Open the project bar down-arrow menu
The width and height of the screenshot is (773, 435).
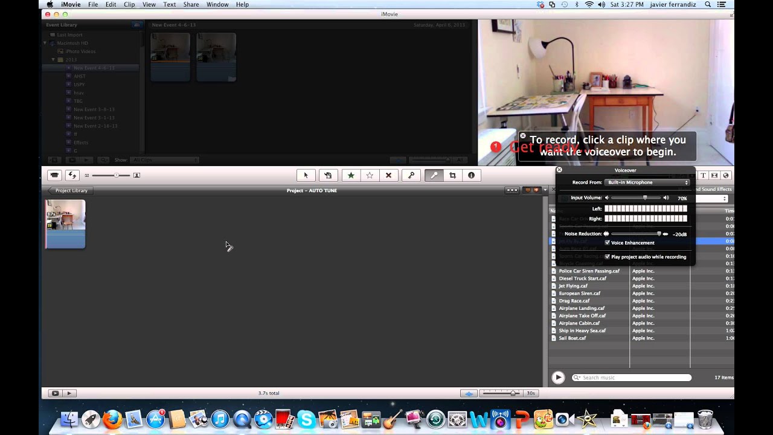545,190
